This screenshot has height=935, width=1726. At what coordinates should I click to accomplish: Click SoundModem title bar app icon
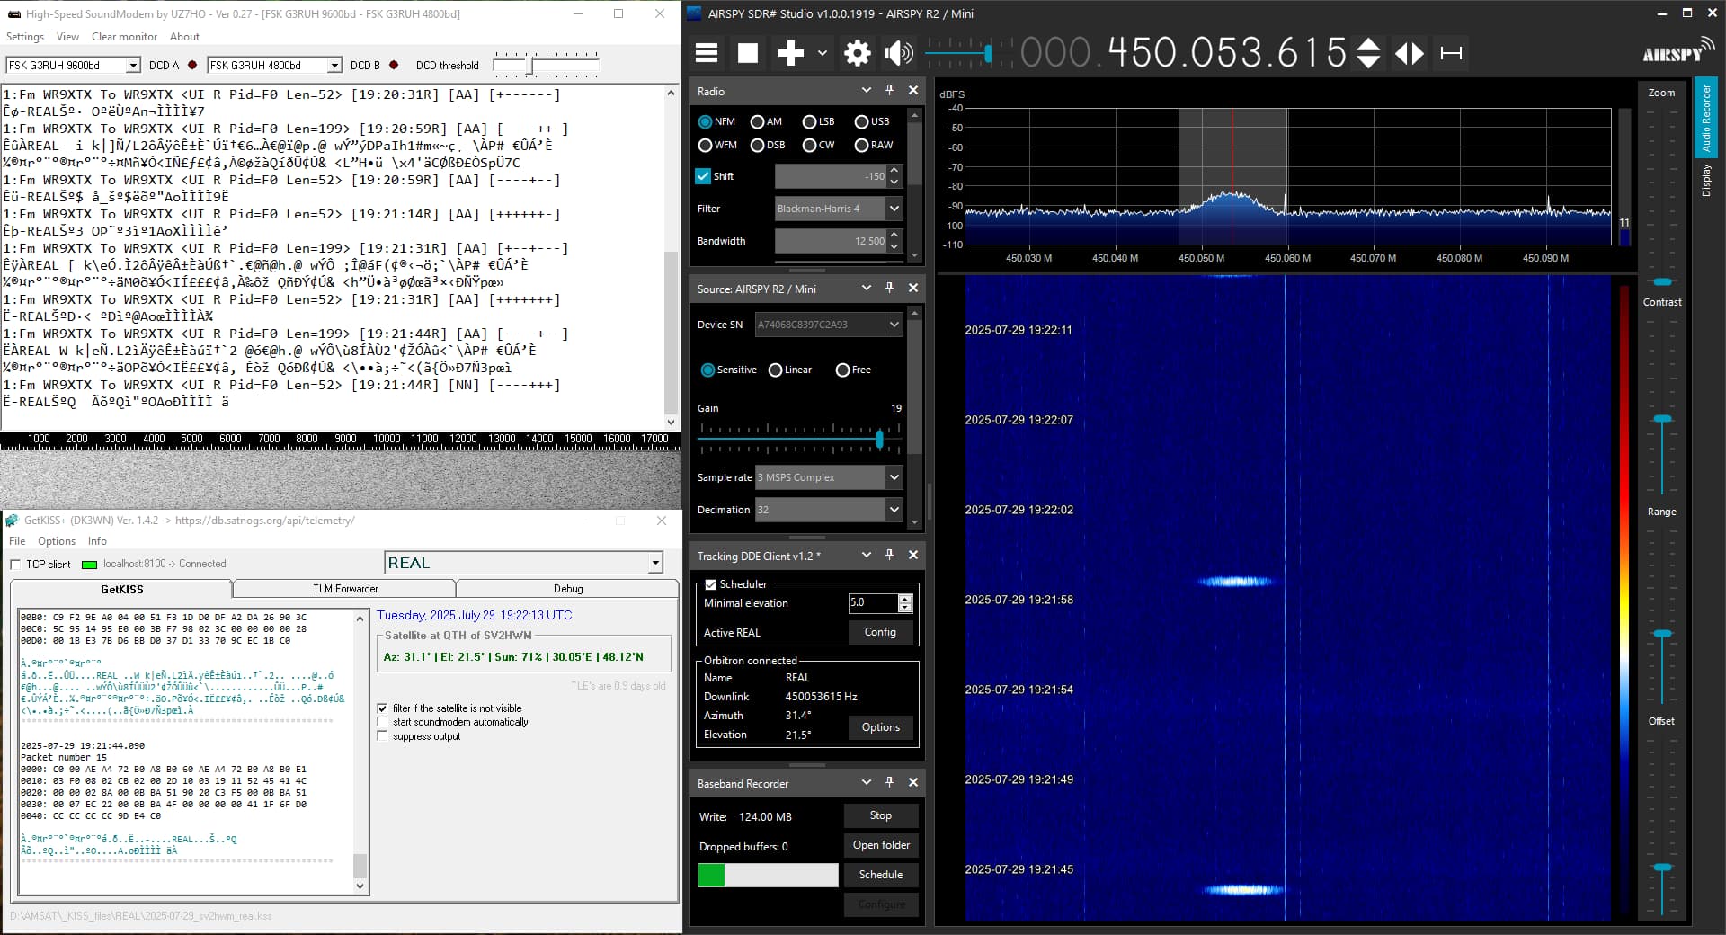[13, 13]
